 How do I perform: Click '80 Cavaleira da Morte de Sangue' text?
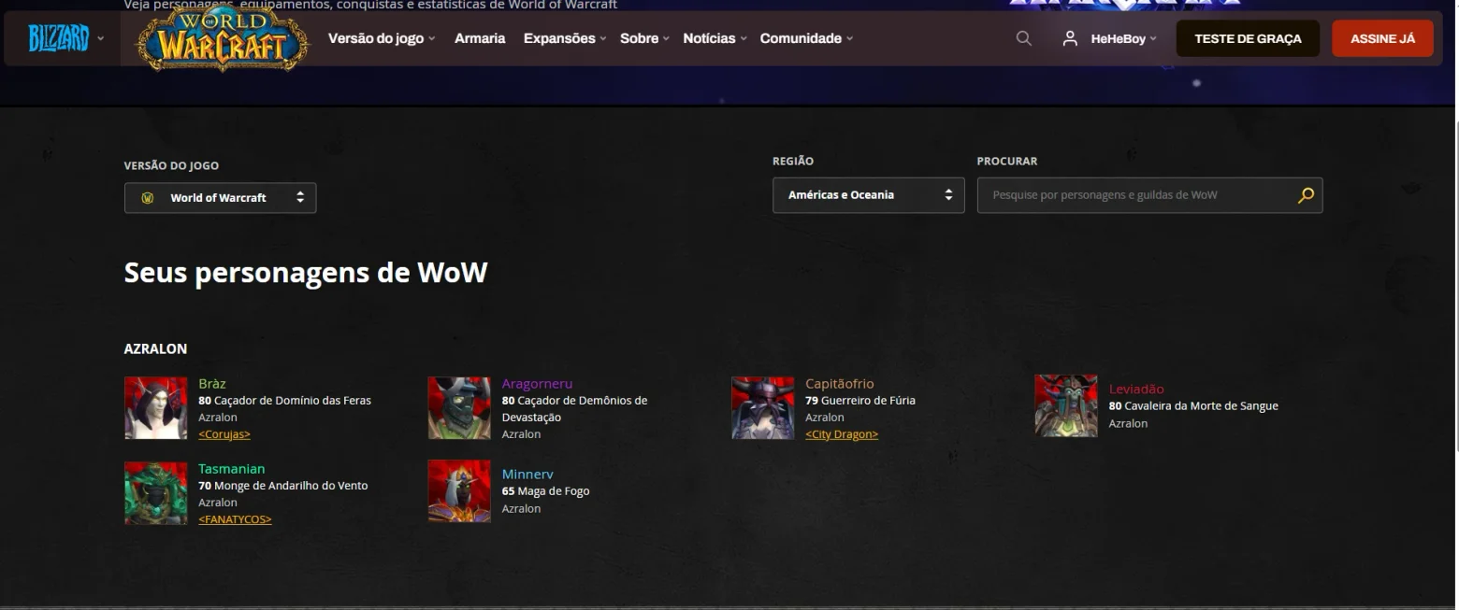pyautogui.click(x=1193, y=406)
